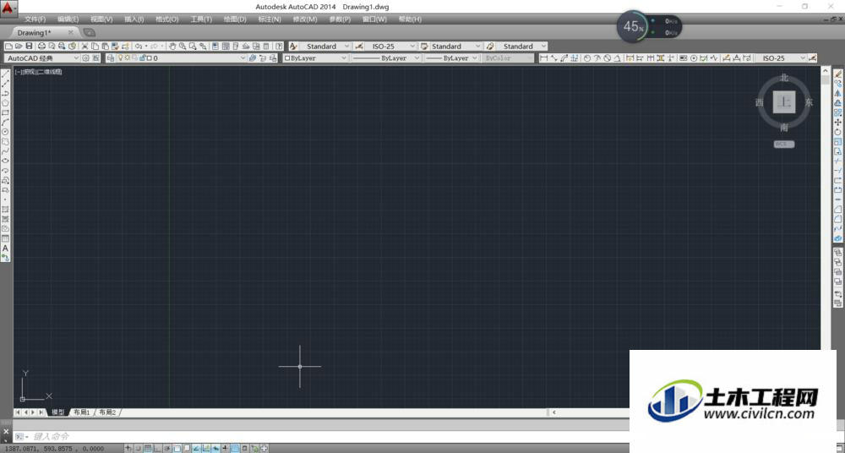
Task: Open the Properties palette icon
Action: pyautogui.click(x=215, y=46)
